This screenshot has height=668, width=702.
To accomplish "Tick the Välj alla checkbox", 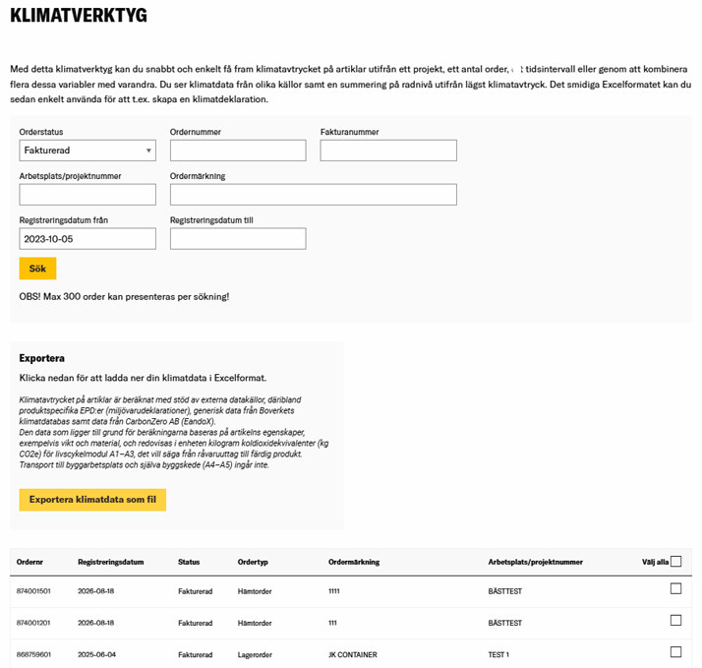I will point(676,562).
